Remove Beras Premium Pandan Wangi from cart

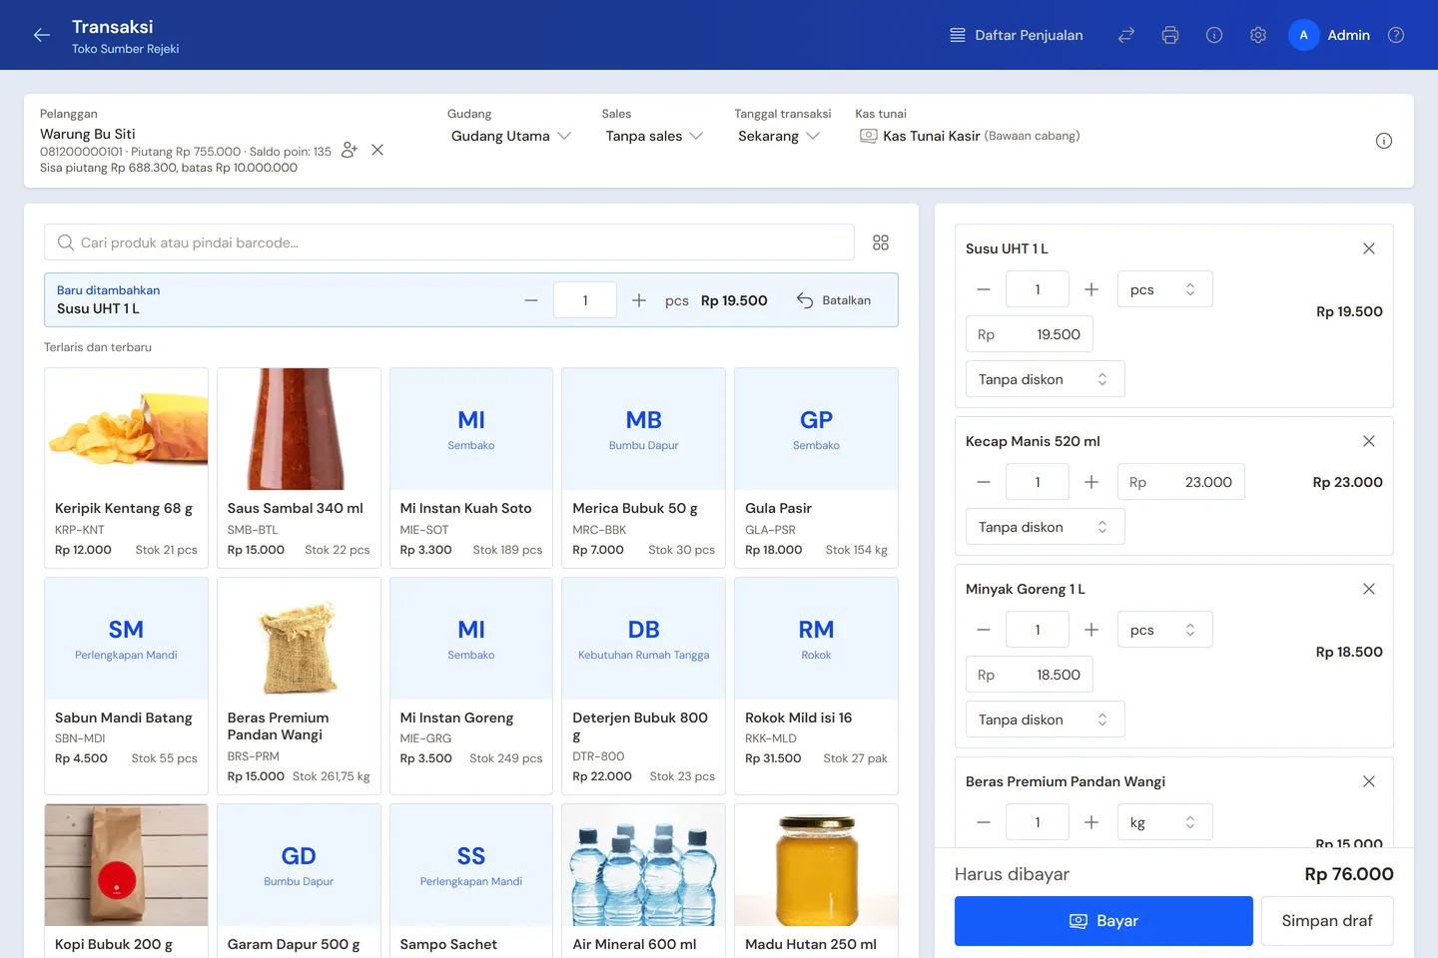click(x=1369, y=781)
